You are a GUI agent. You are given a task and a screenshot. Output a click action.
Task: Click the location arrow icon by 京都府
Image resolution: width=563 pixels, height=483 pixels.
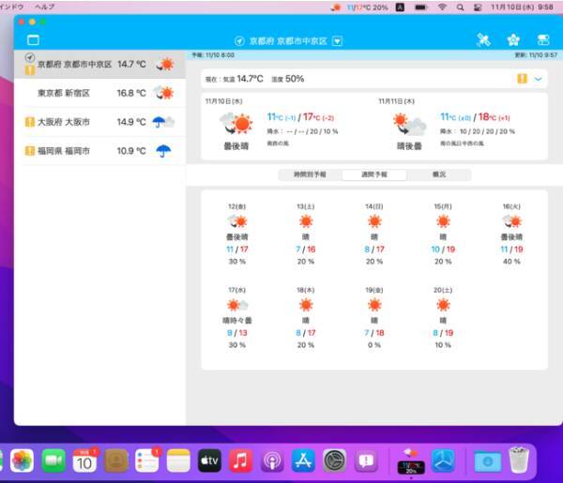tap(30, 58)
